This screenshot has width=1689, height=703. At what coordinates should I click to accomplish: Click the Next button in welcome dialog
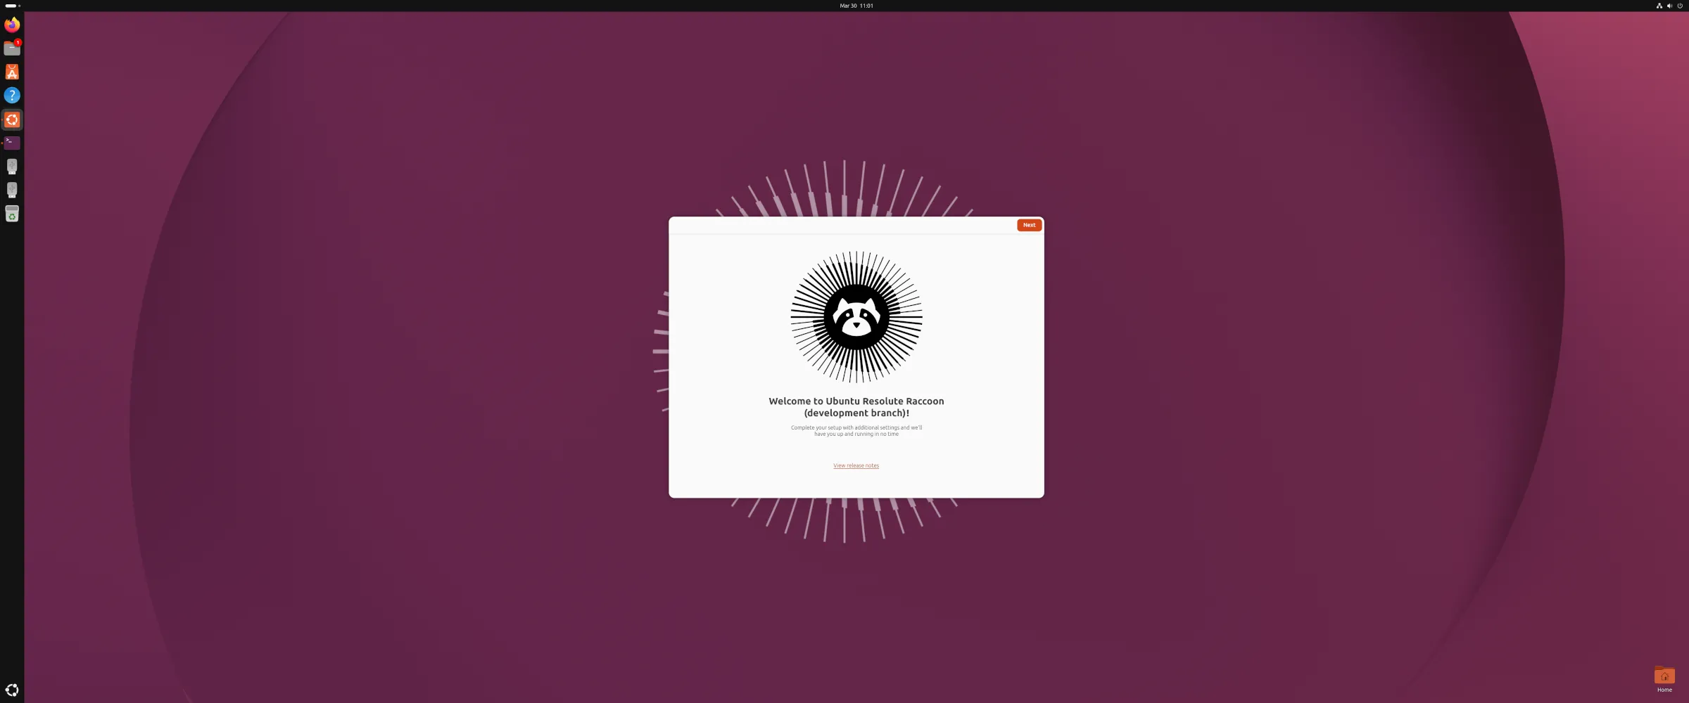(x=1028, y=225)
